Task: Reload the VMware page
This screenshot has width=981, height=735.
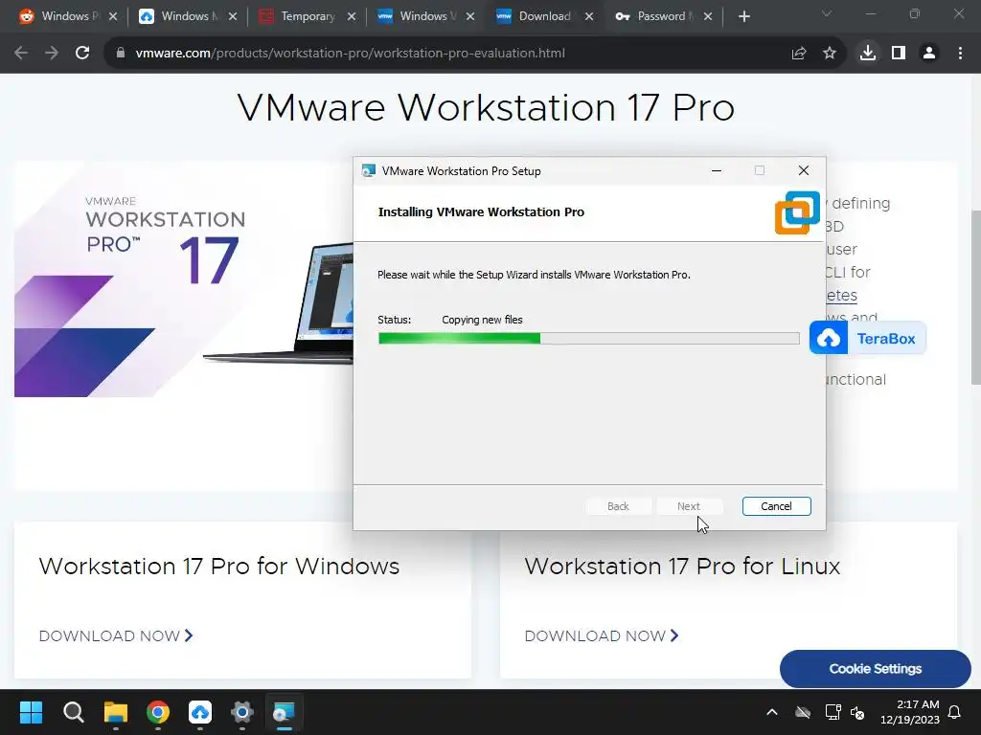Action: (x=82, y=54)
